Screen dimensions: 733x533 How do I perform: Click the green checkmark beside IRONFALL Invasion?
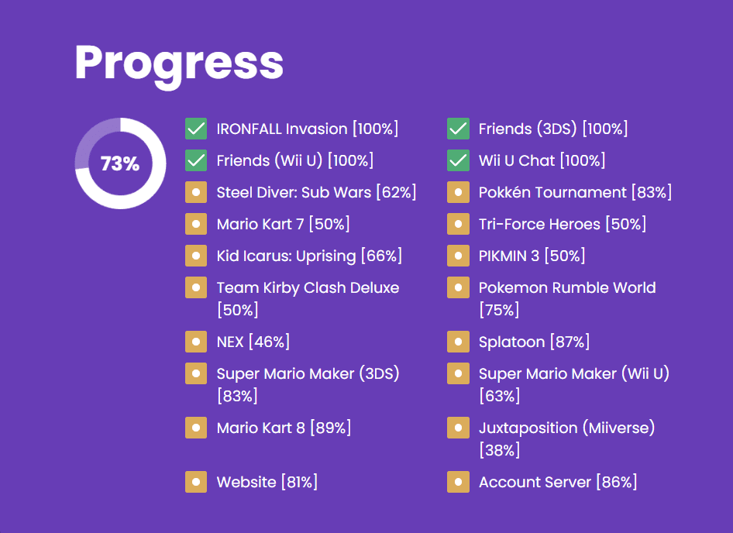point(196,129)
